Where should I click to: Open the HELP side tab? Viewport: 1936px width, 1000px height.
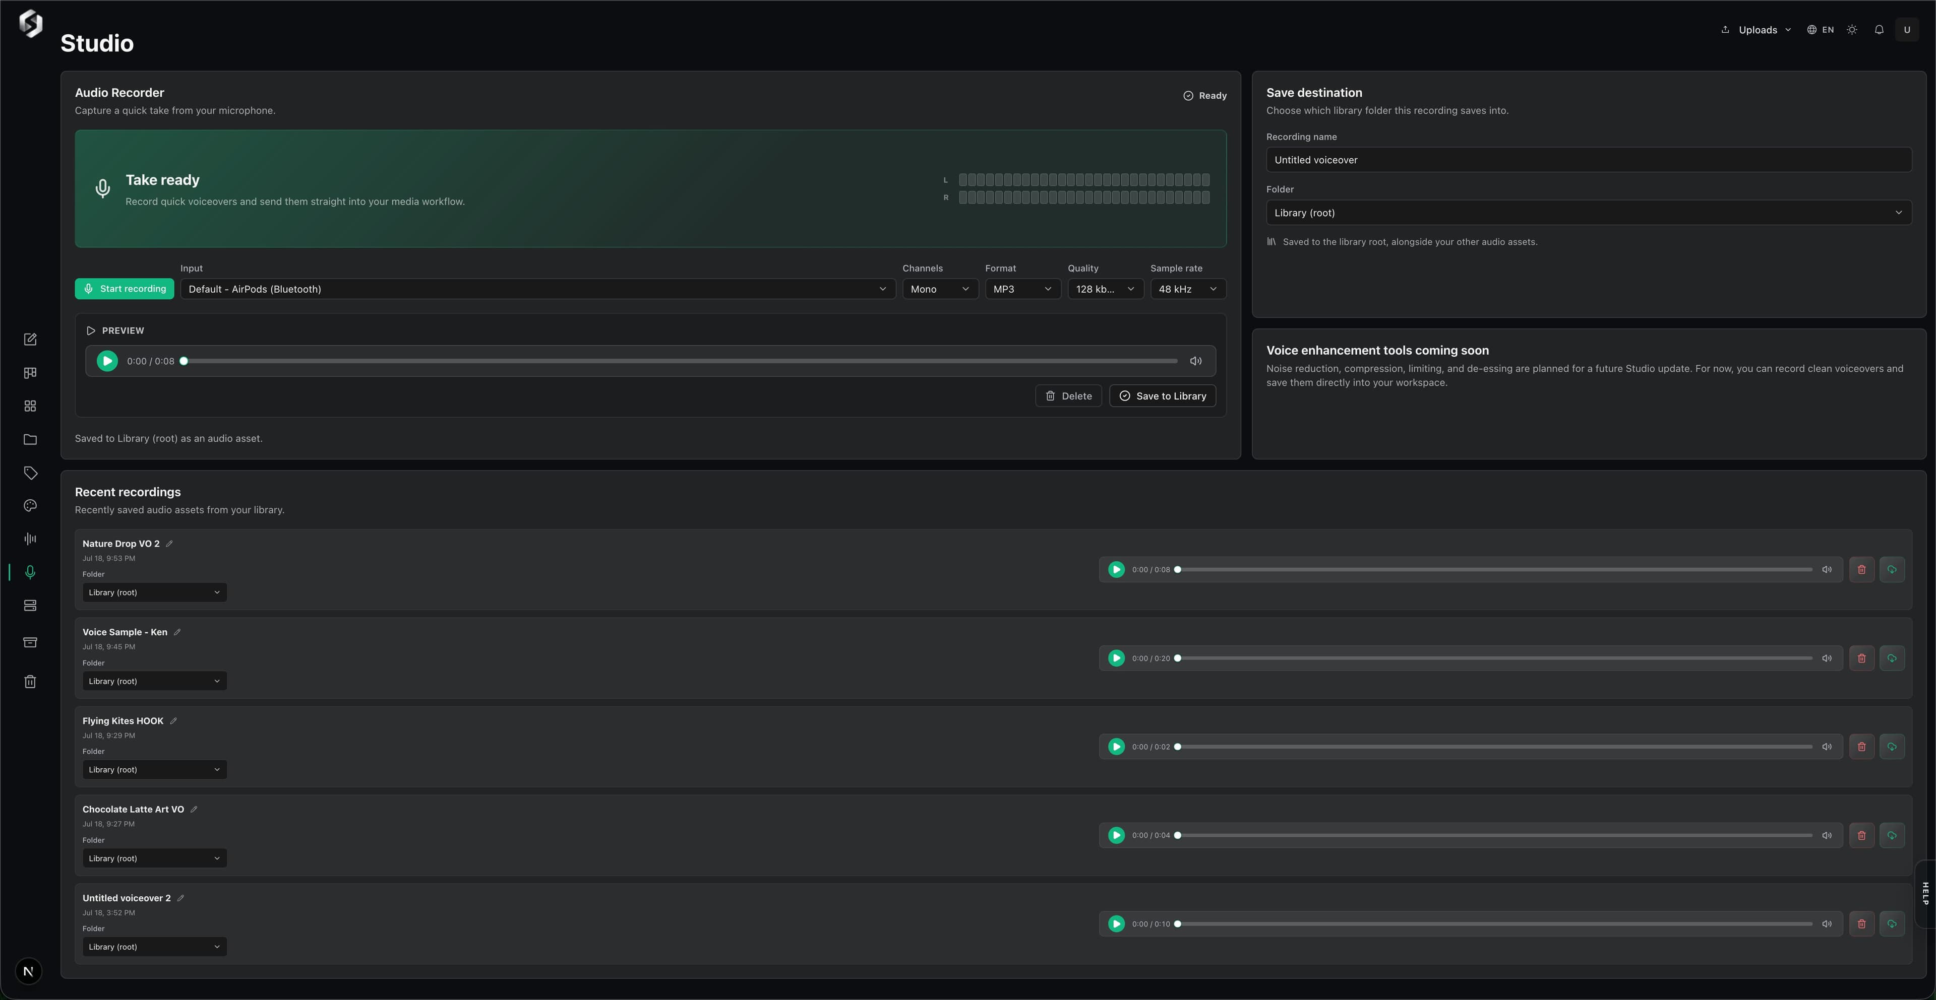pos(1925,893)
